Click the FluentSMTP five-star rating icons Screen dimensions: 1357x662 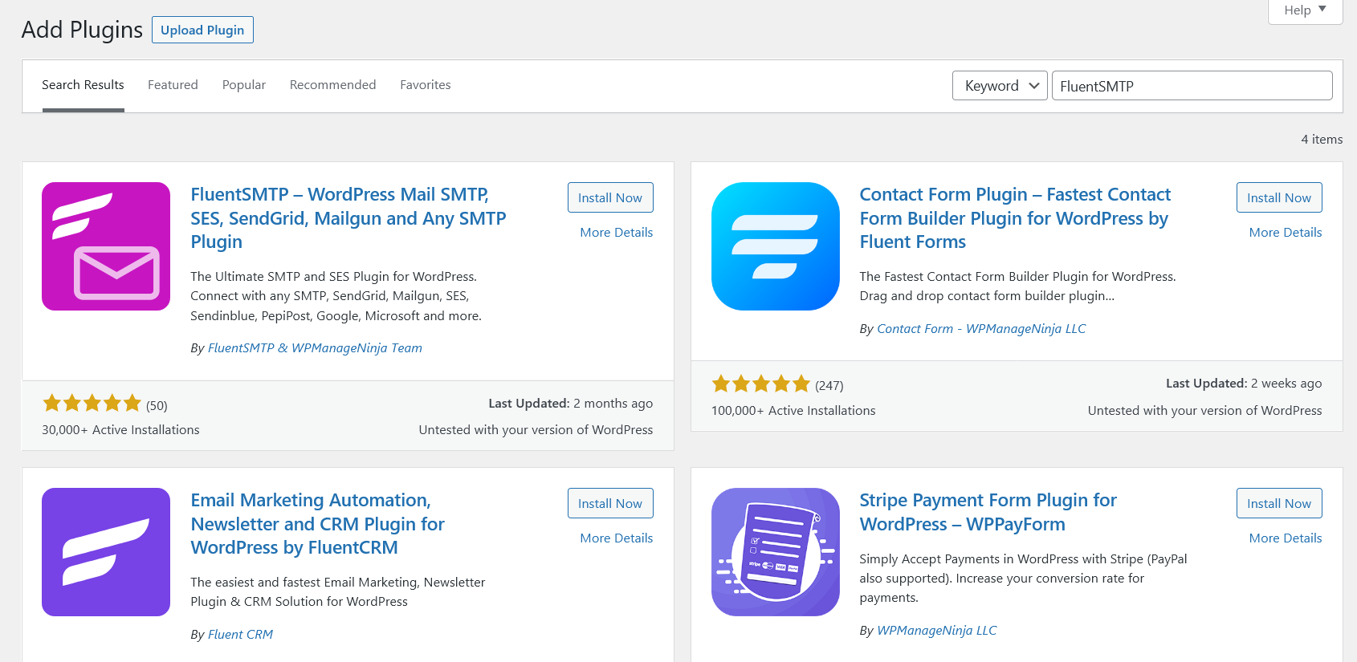point(92,404)
